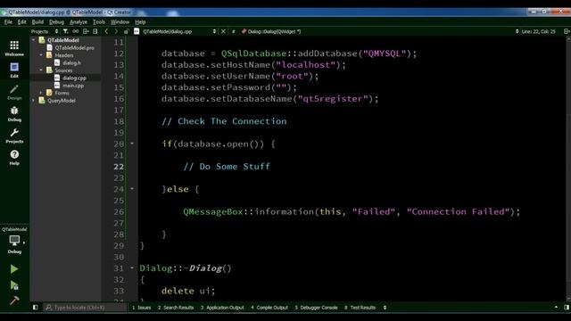The height and width of the screenshot is (321, 571).
Task: Open the QTableModel kit selector
Action: tap(14, 241)
